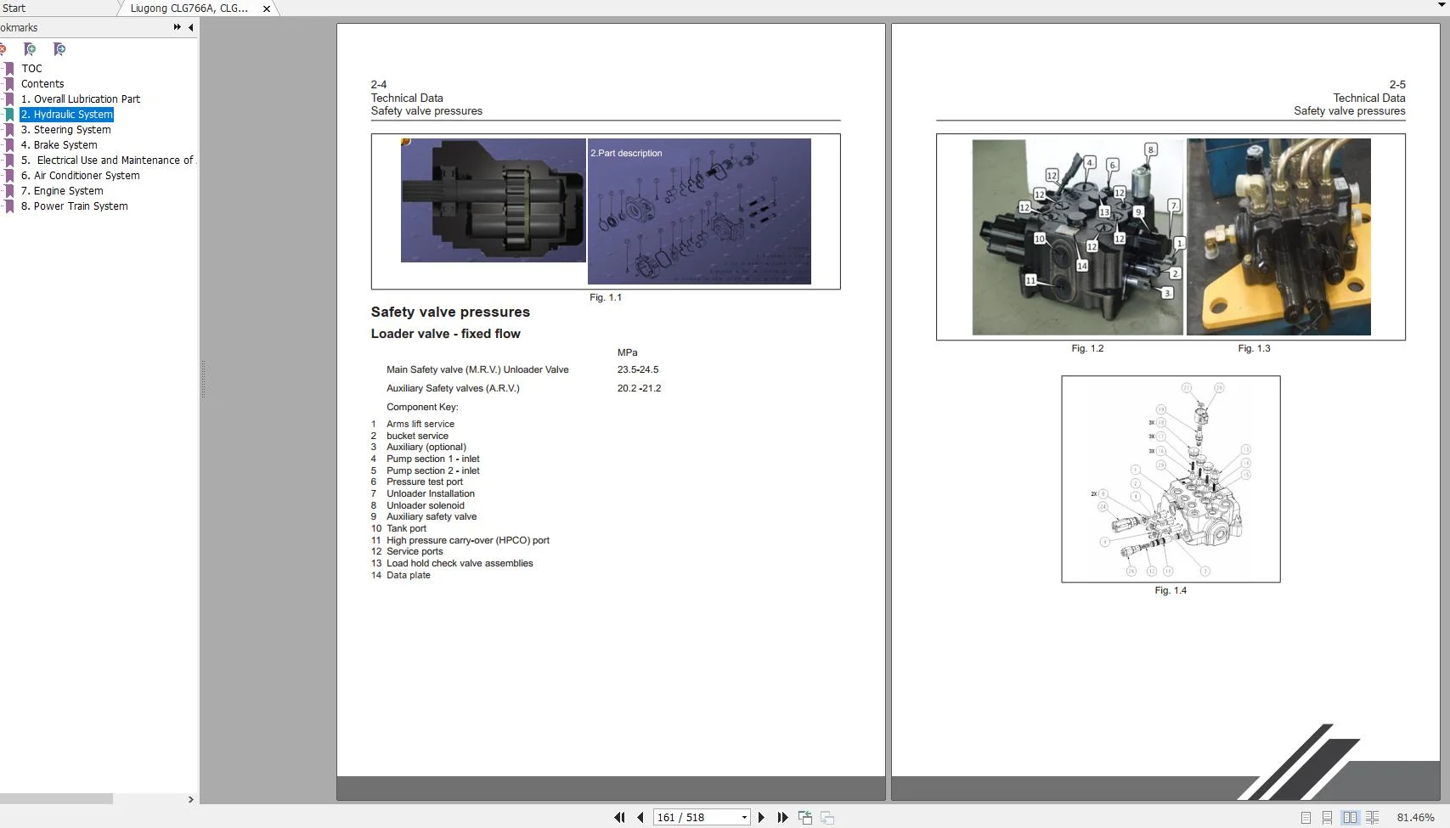The height and width of the screenshot is (828, 1450).
Task: Click the add bookmark icon
Action: click(x=30, y=49)
